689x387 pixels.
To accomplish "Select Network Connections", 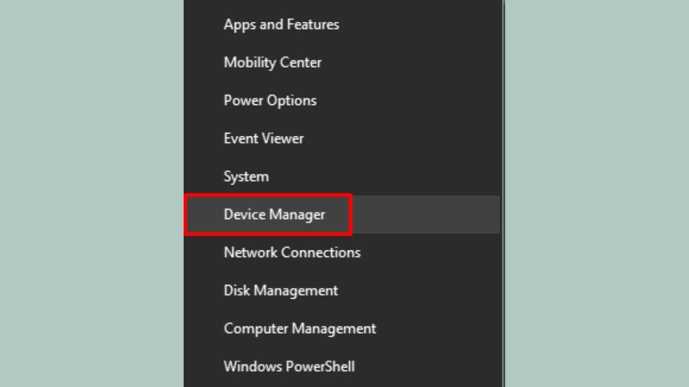I will [x=292, y=252].
